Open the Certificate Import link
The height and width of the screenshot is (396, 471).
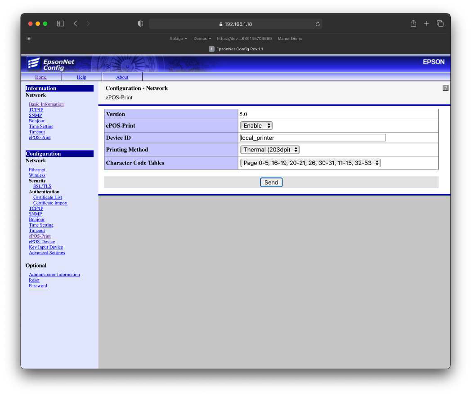click(x=50, y=203)
